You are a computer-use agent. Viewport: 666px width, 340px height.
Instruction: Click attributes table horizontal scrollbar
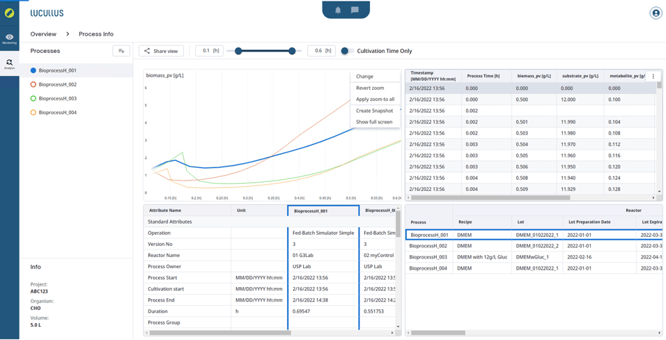point(220,333)
